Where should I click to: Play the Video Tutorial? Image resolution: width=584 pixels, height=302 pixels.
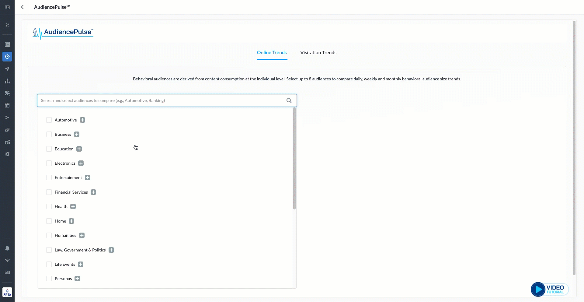[549, 289]
